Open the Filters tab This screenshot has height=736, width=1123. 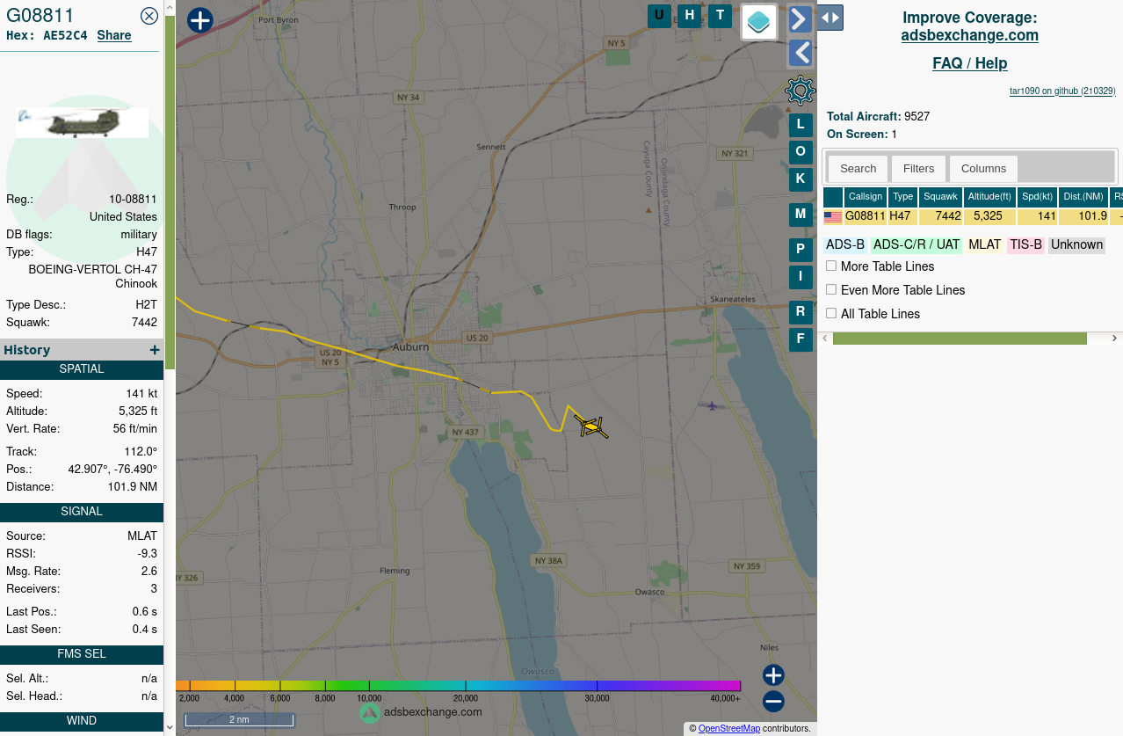[919, 169]
